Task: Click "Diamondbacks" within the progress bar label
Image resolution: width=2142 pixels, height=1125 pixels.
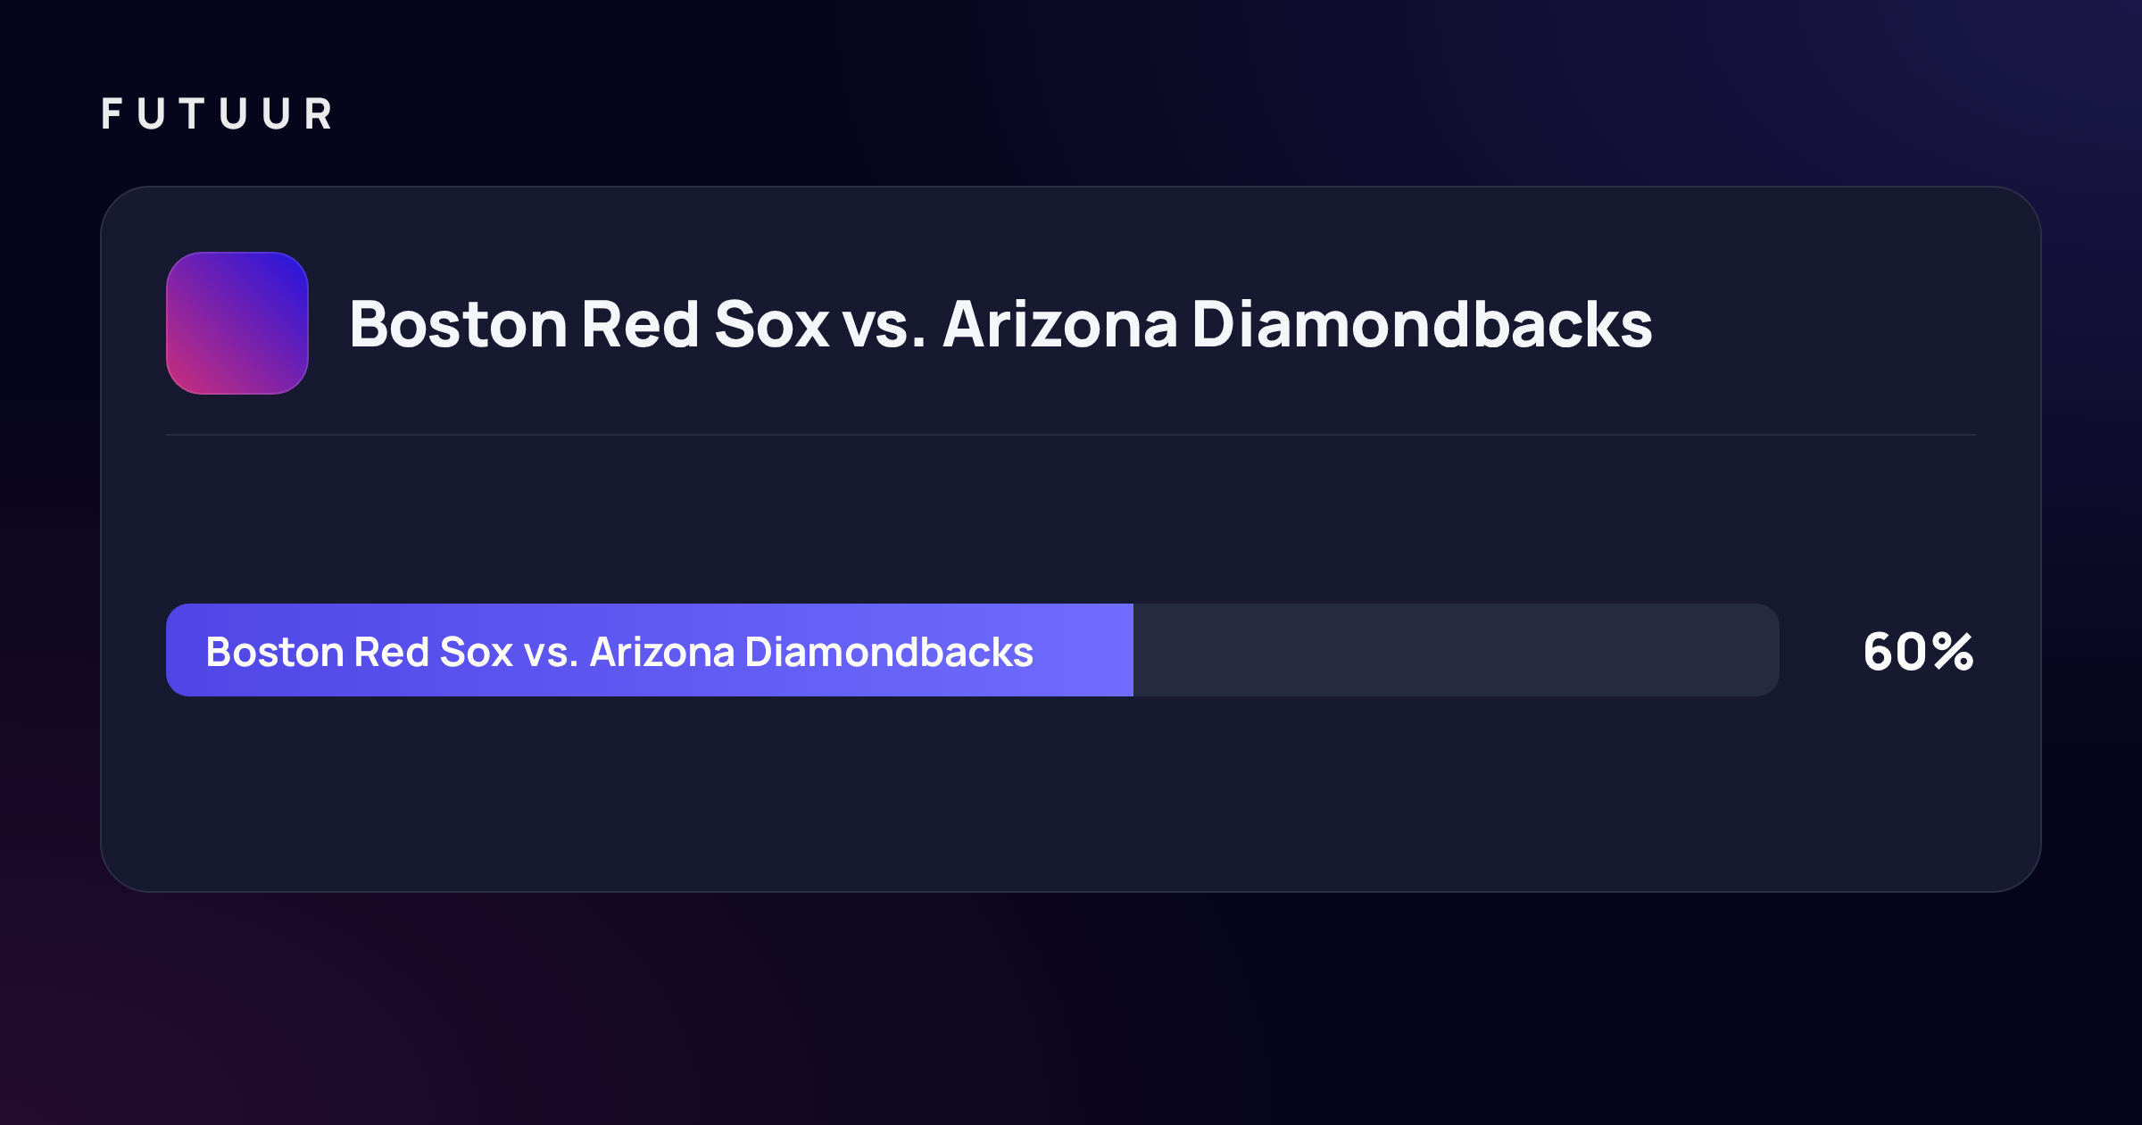Action: [889, 652]
